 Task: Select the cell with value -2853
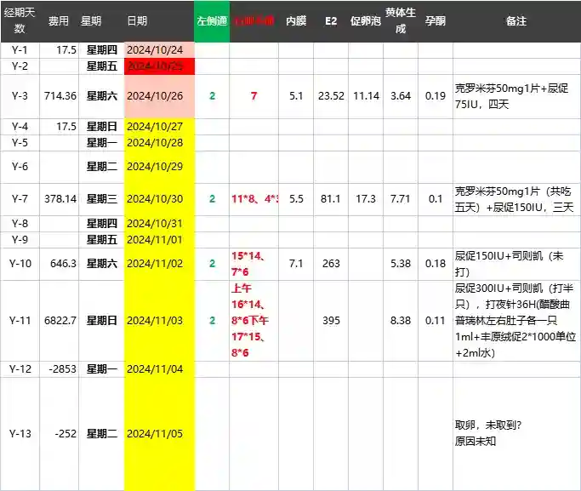[x=61, y=368]
